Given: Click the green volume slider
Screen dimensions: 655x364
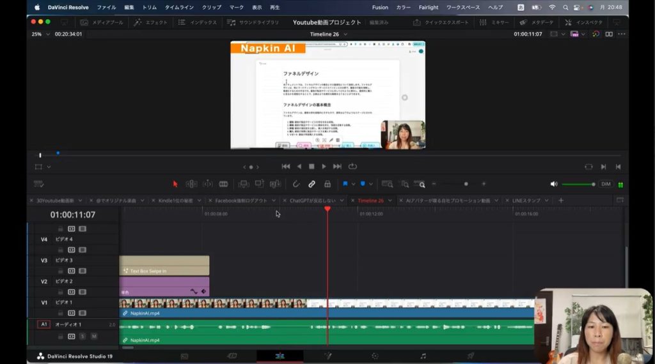Looking at the screenshot, I should pyautogui.click(x=578, y=184).
